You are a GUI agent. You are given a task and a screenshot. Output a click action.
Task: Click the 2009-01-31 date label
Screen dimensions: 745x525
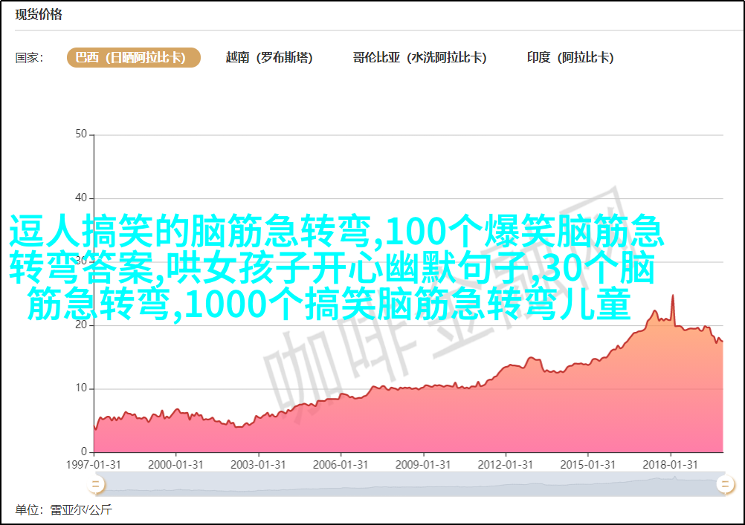coord(424,464)
